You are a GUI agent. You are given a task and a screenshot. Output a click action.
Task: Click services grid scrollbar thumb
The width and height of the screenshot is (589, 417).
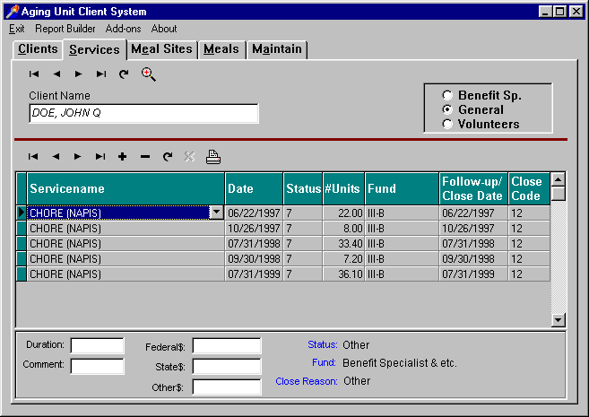[x=558, y=194]
